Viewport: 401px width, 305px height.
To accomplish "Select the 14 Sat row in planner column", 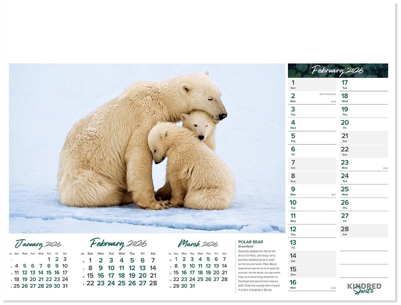I will [312, 258].
